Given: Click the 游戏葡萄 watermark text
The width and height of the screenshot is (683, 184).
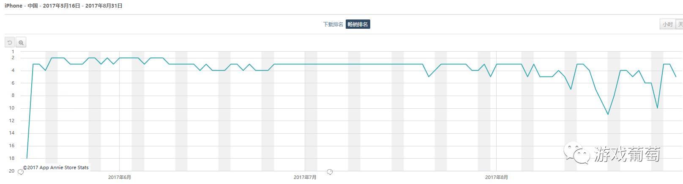Looking at the screenshot, I should [627, 155].
